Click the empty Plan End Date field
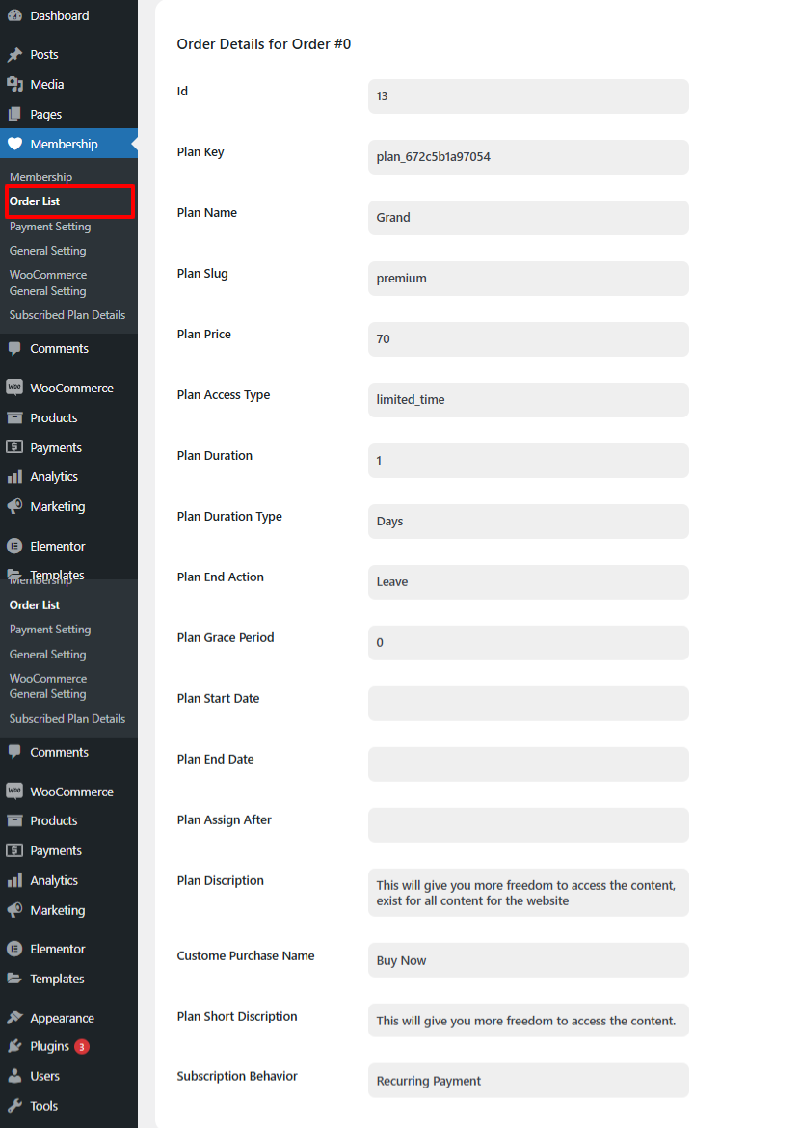Viewport: 800px width, 1128px height. point(528,765)
